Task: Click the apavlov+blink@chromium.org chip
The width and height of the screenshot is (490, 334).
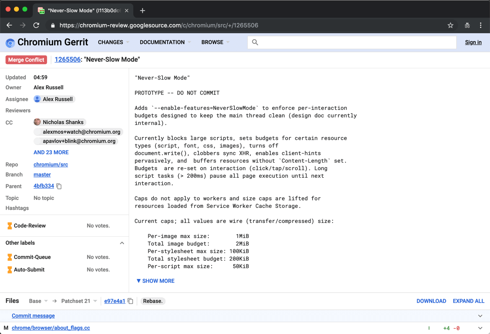Action: [x=76, y=141]
